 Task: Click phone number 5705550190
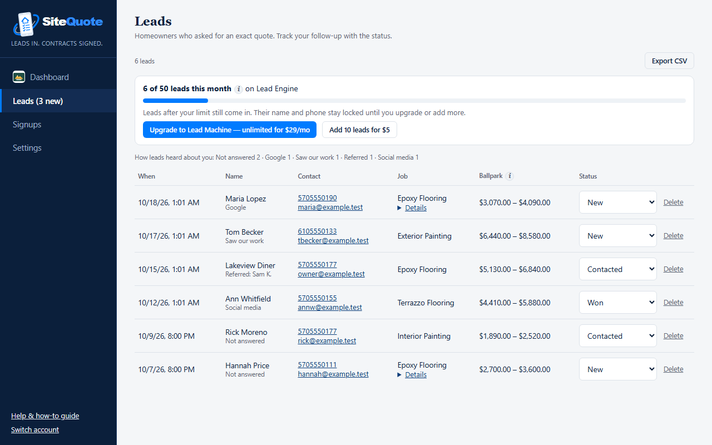(x=317, y=198)
